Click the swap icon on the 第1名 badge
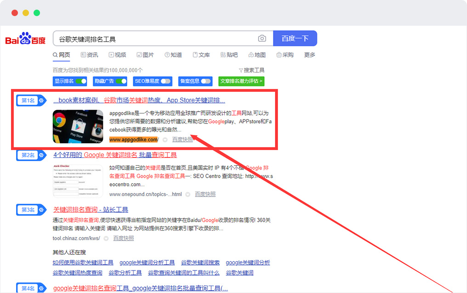Screen dimensions: 467x293 tap(41, 101)
